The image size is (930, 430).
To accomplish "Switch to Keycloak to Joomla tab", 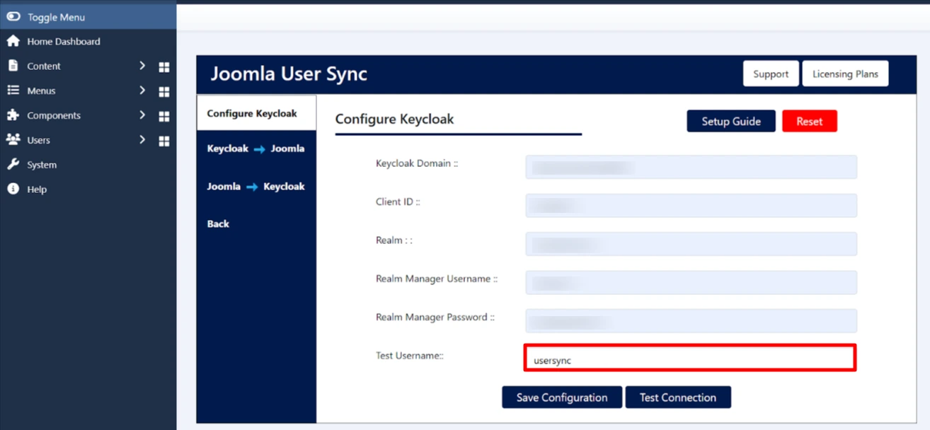I will [x=256, y=149].
